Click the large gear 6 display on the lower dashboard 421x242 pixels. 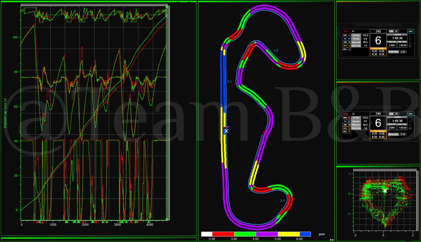(378, 122)
